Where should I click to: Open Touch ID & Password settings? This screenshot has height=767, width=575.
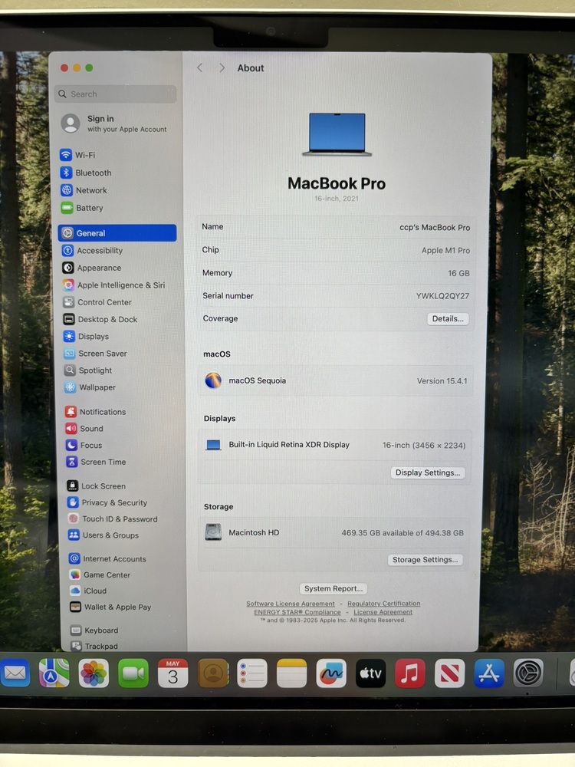tap(113, 519)
